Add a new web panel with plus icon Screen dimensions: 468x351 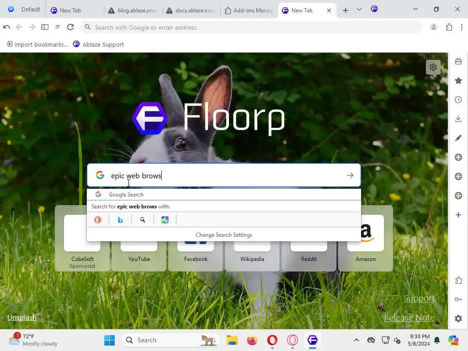(458, 215)
